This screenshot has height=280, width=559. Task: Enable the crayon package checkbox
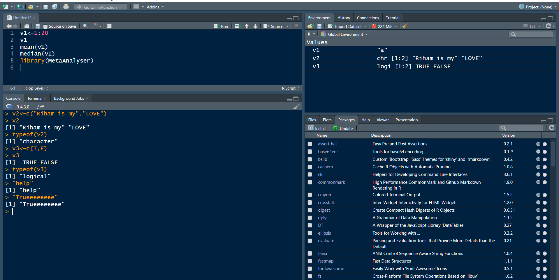(310, 195)
